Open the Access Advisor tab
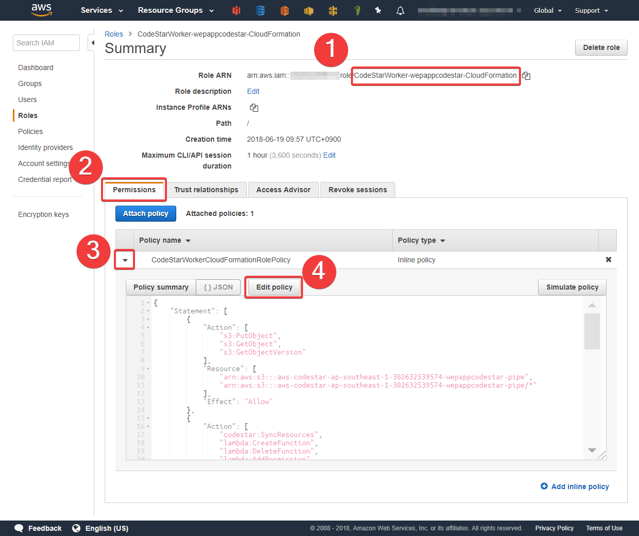The height and width of the screenshot is (536, 639). tap(283, 190)
